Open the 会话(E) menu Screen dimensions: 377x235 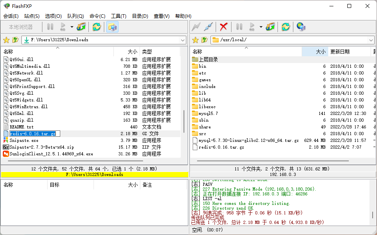(11, 16)
